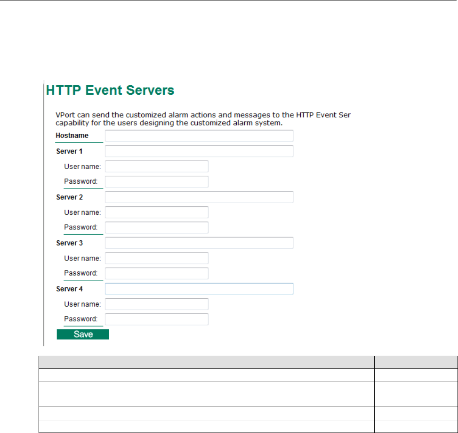Click the Server 3 label text
Image resolution: width=458 pixels, height=433 pixels.
(x=70, y=243)
